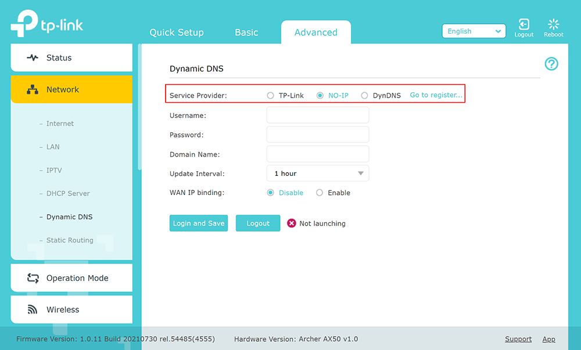Enable WAN IP binding
Viewport: 581px width, 350px height.
pos(320,192)
